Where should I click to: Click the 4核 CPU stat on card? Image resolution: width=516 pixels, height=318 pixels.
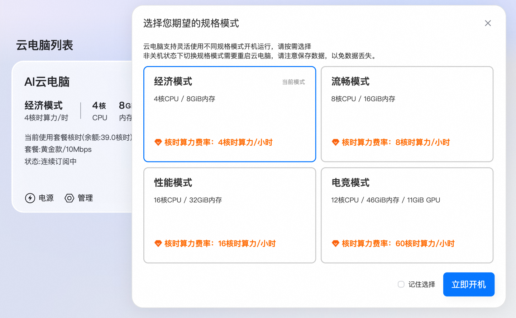pyautogui.click(x=100, y=111)
